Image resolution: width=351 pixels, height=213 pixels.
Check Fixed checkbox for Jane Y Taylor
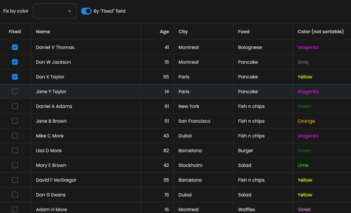click(15, 92)
